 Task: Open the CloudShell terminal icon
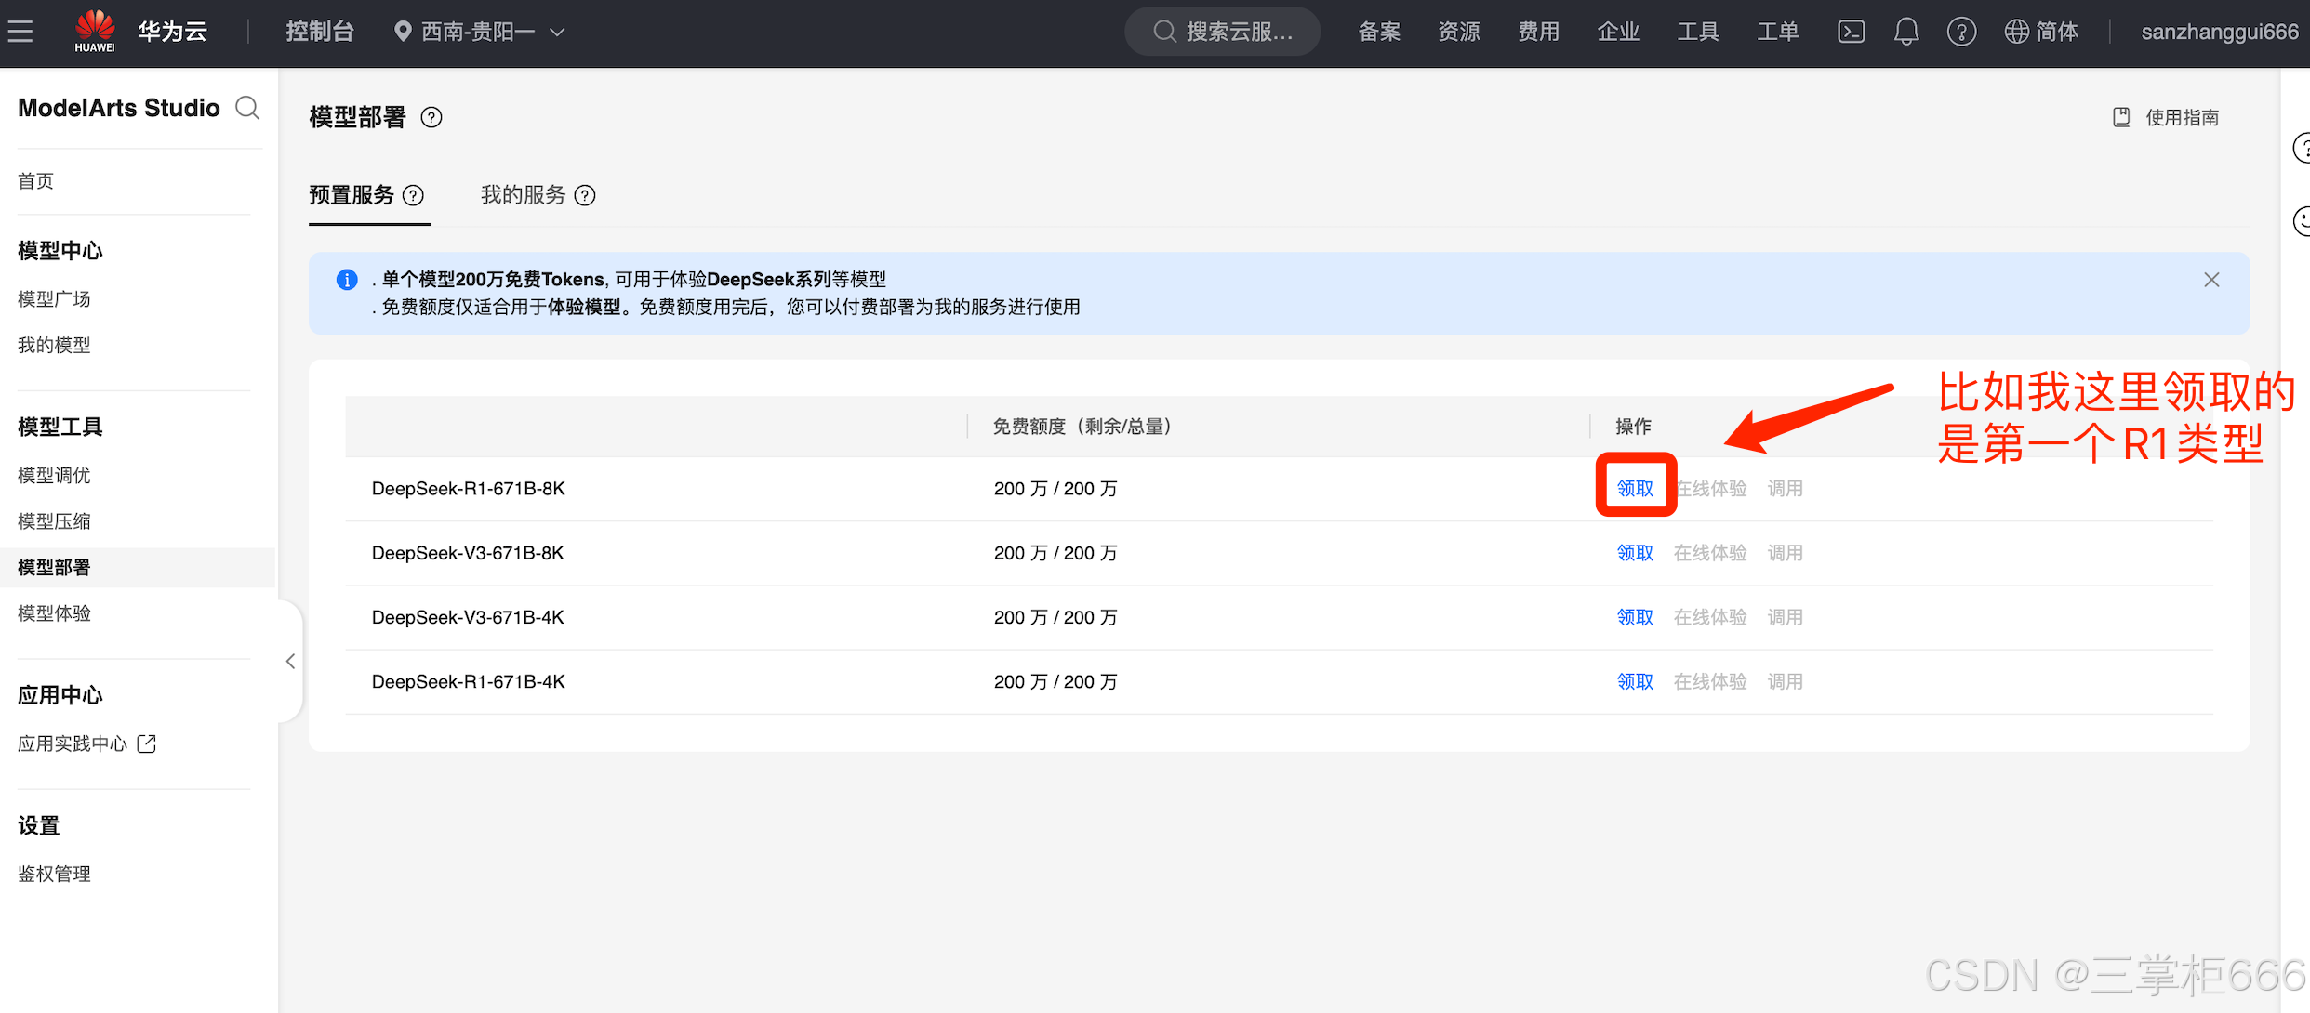(1851, 32)
